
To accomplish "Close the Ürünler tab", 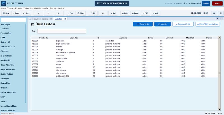I will point(65,19).
